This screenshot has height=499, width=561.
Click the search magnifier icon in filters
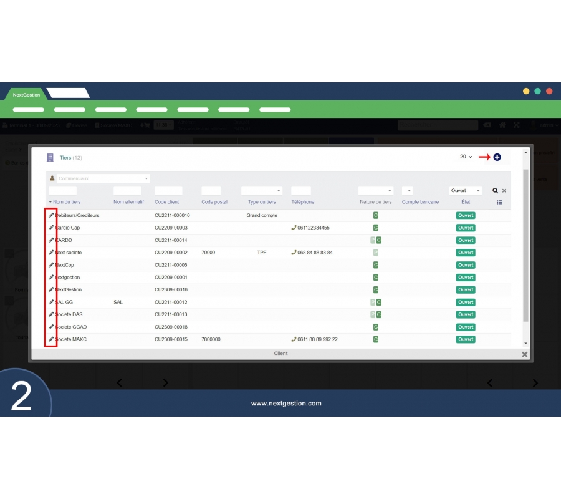[495, 191]
